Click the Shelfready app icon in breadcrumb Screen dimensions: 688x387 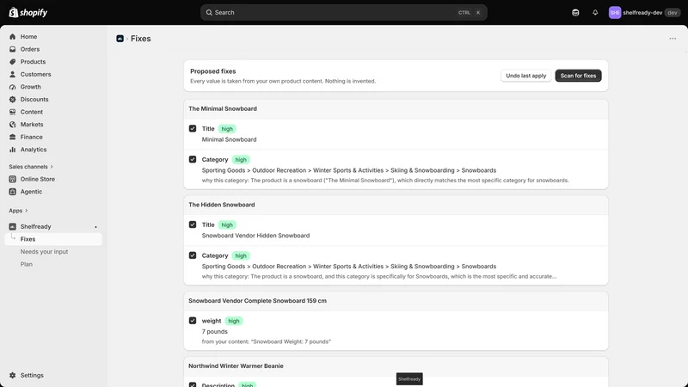click(120, 39)
